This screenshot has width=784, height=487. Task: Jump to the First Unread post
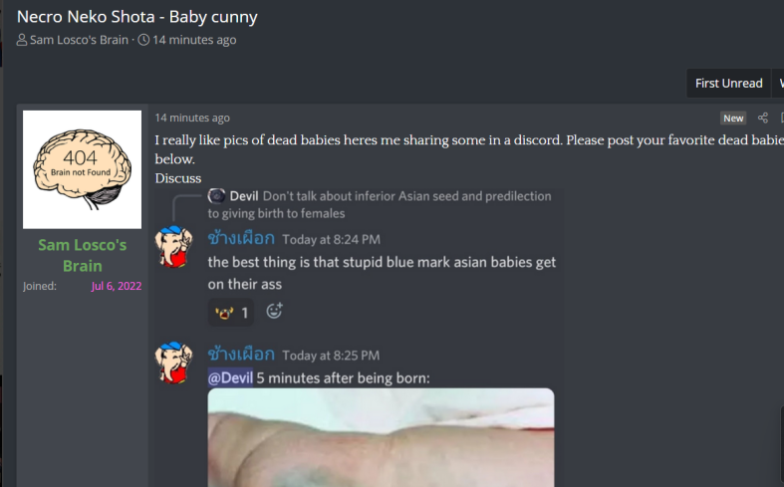tap(728, 83)
